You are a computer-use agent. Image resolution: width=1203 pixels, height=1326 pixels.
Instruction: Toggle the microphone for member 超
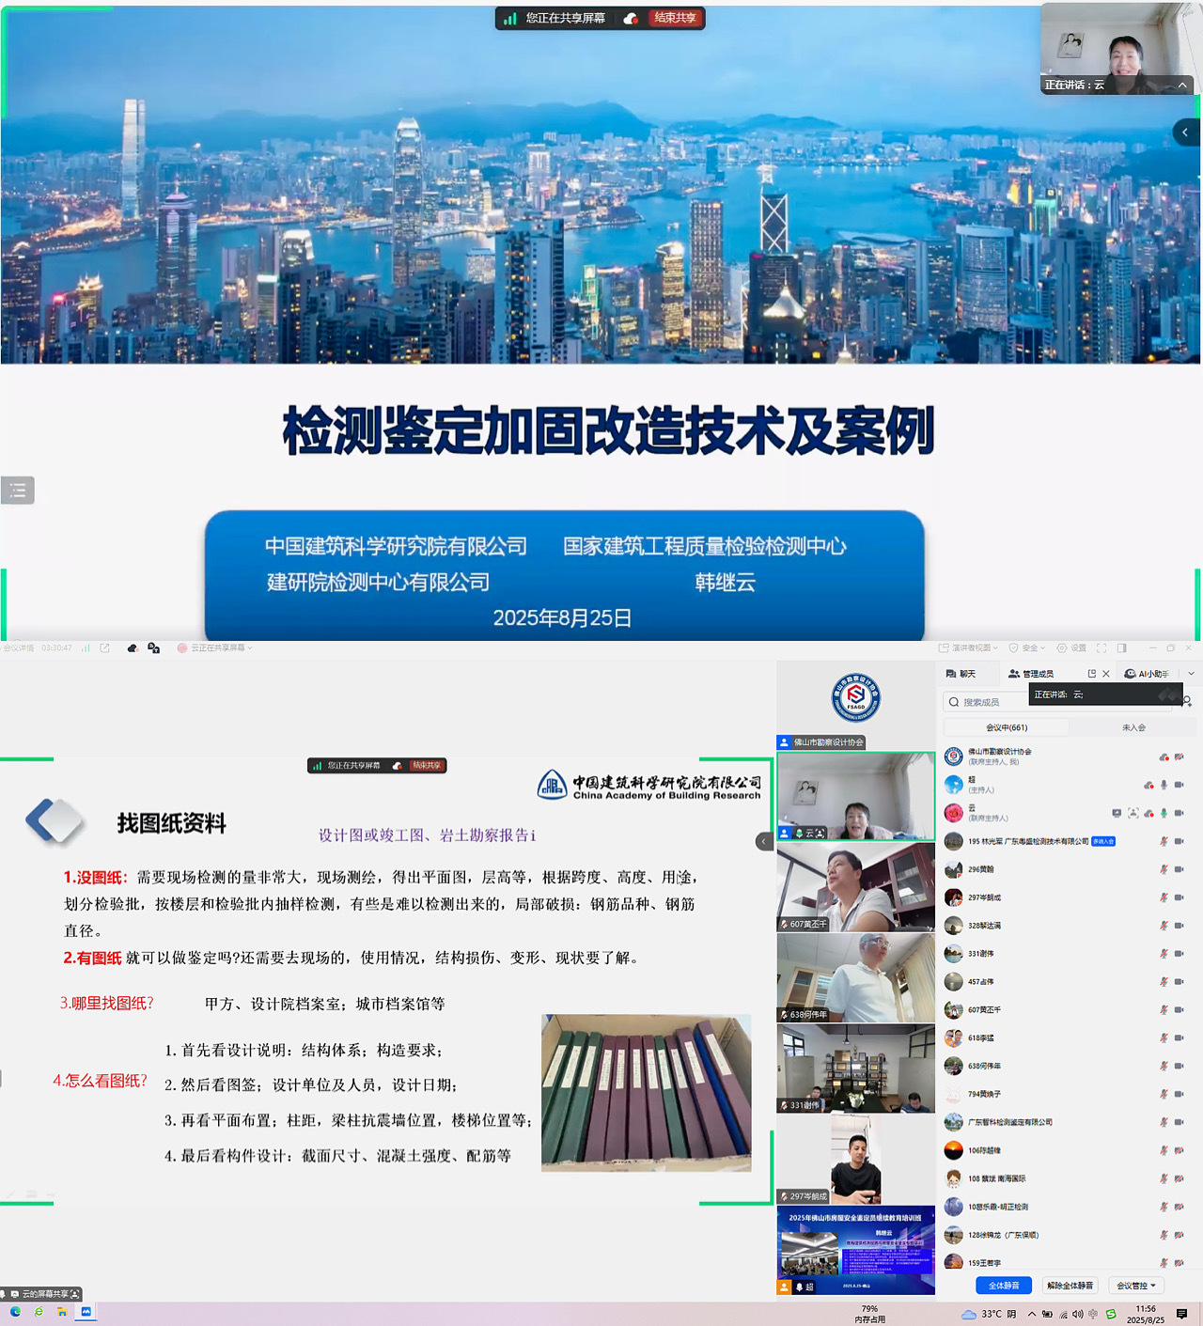[x=1164, y=785]
